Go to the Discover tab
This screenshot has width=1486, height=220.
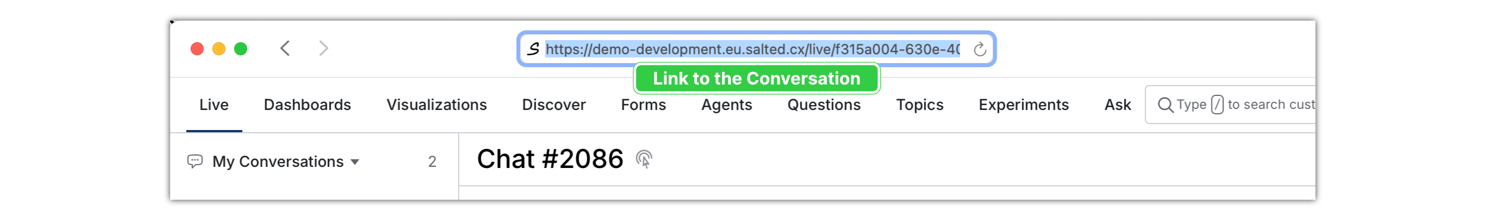(x=554, y=105)
